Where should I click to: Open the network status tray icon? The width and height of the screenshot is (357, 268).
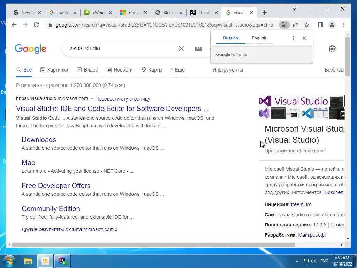point(305,261)
